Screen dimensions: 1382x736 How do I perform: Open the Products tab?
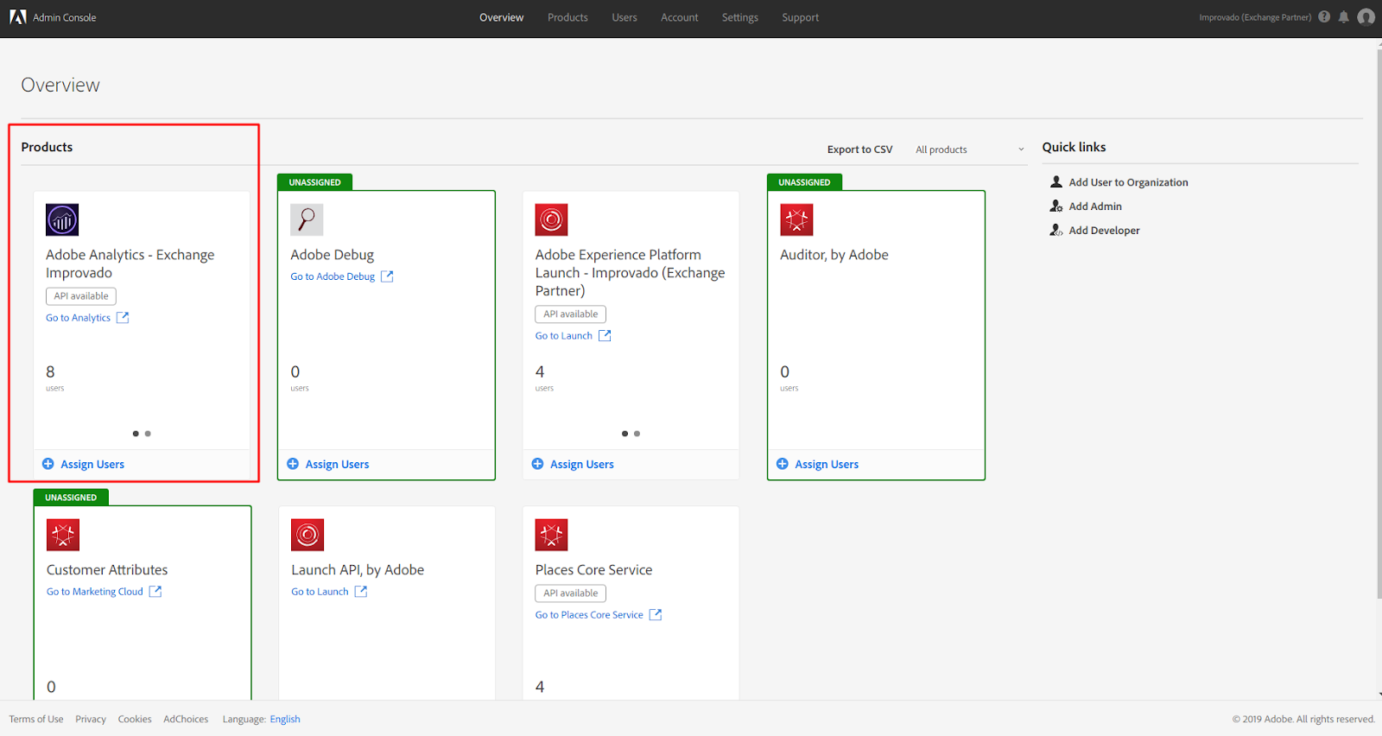(x=567, y=17)
